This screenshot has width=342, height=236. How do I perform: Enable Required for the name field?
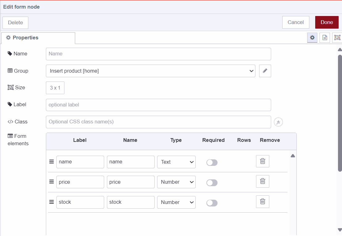pos(212,162)
